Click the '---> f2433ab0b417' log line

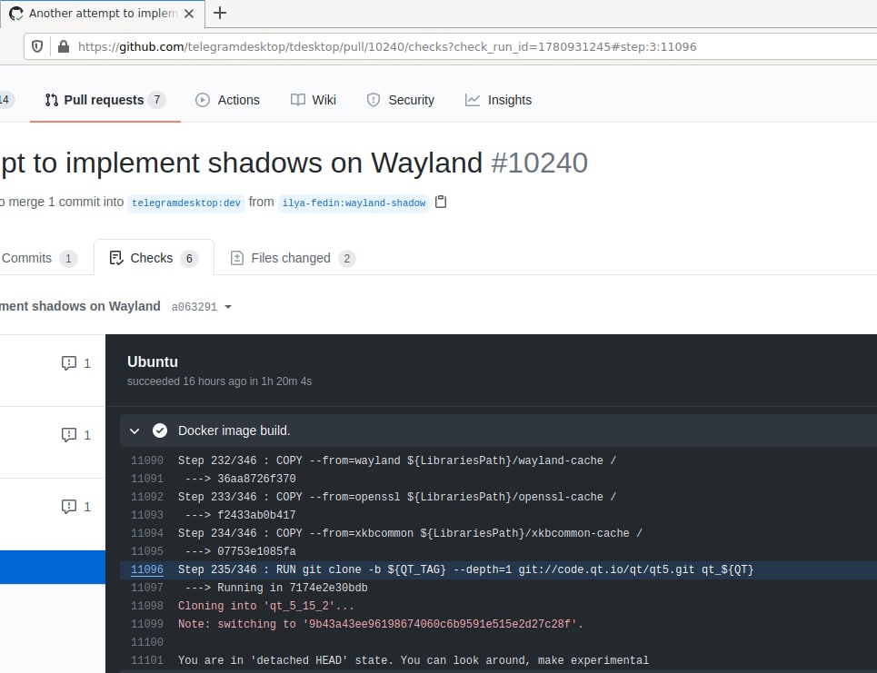point(239,515)
